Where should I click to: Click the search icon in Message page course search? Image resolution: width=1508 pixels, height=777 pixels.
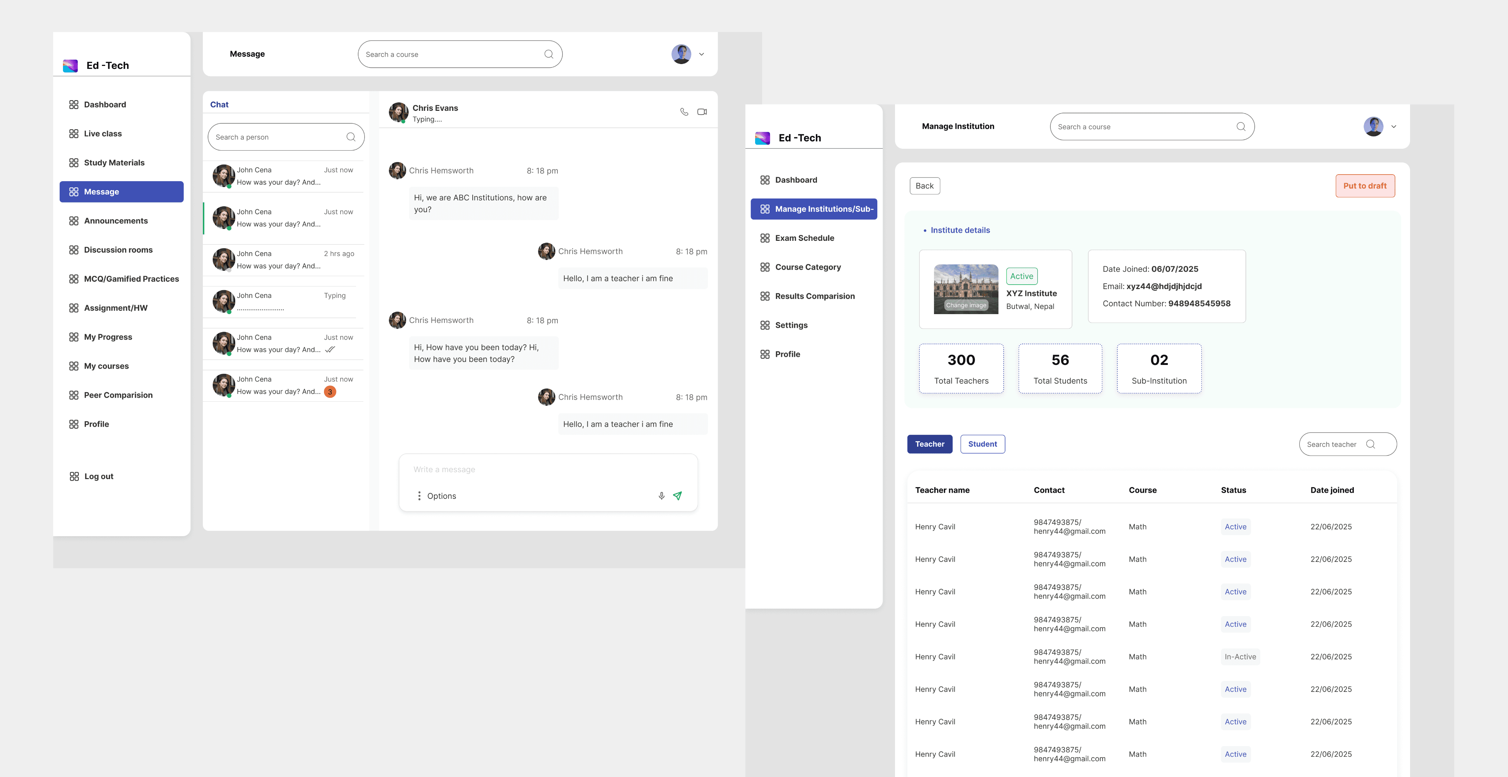(549, 55)
